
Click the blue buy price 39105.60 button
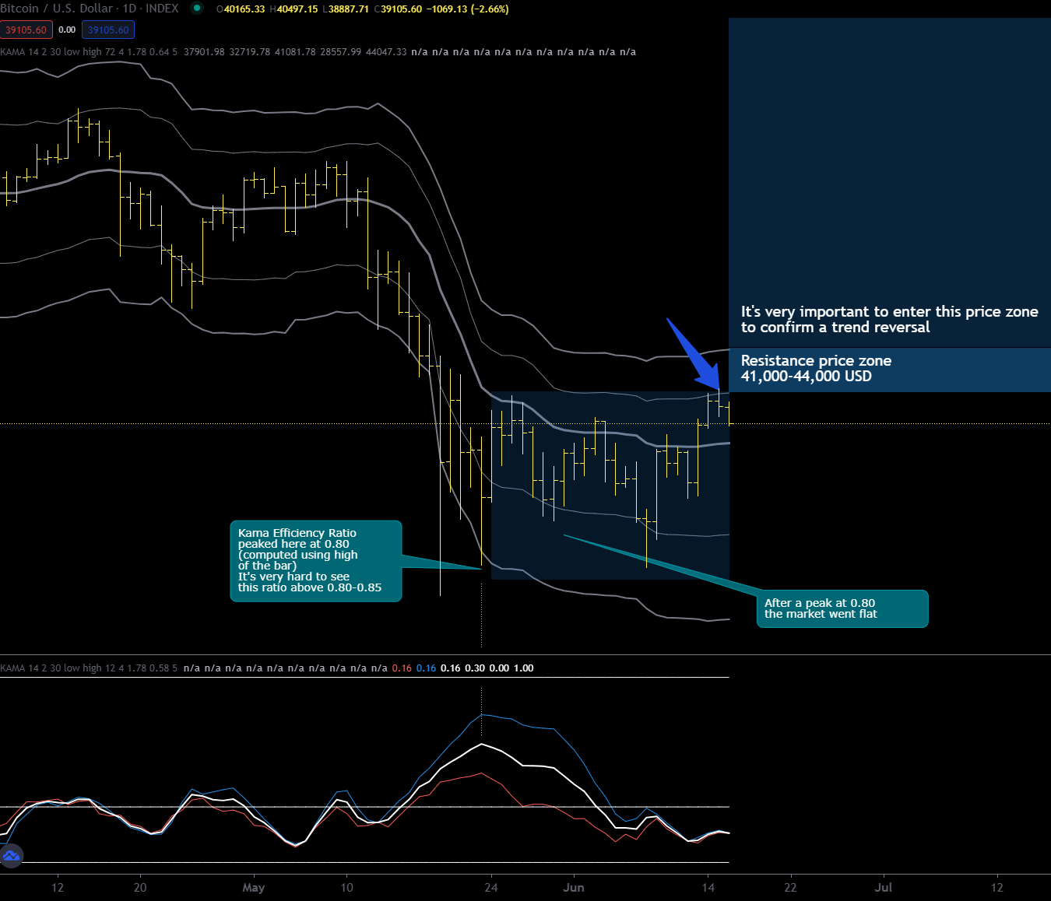[108, 30]
